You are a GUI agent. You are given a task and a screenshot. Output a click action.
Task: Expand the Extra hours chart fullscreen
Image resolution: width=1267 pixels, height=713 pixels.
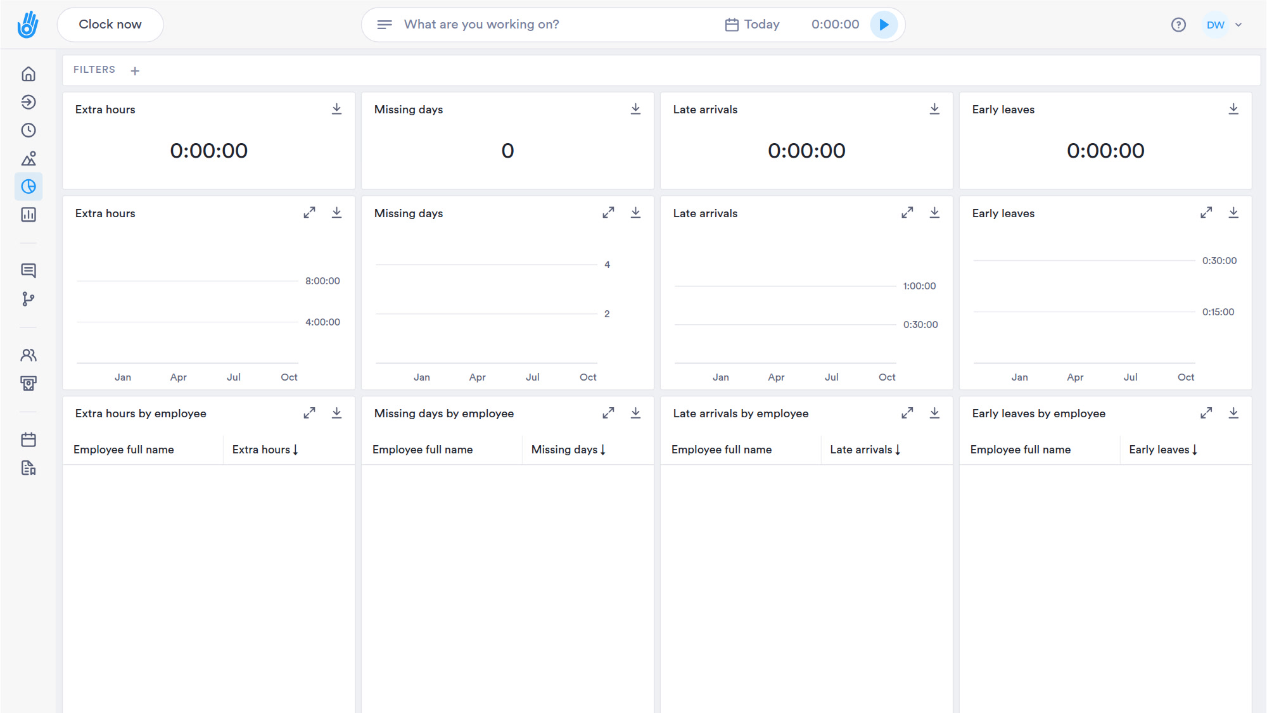(309, 213)
